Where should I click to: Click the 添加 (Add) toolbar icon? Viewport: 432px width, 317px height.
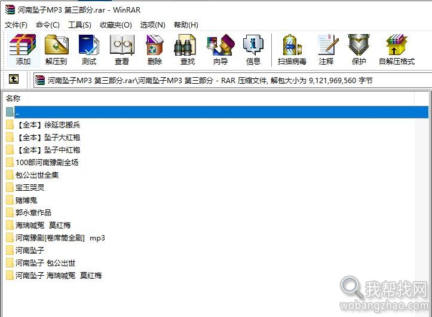tap(23, 50)
